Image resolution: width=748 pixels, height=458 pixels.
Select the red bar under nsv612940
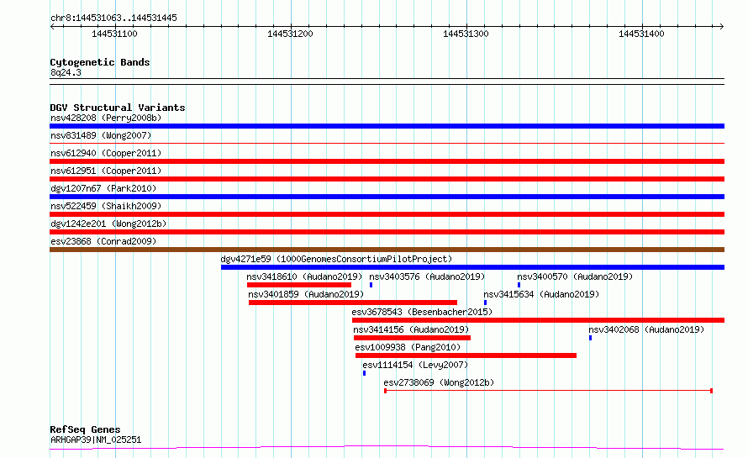387,161
